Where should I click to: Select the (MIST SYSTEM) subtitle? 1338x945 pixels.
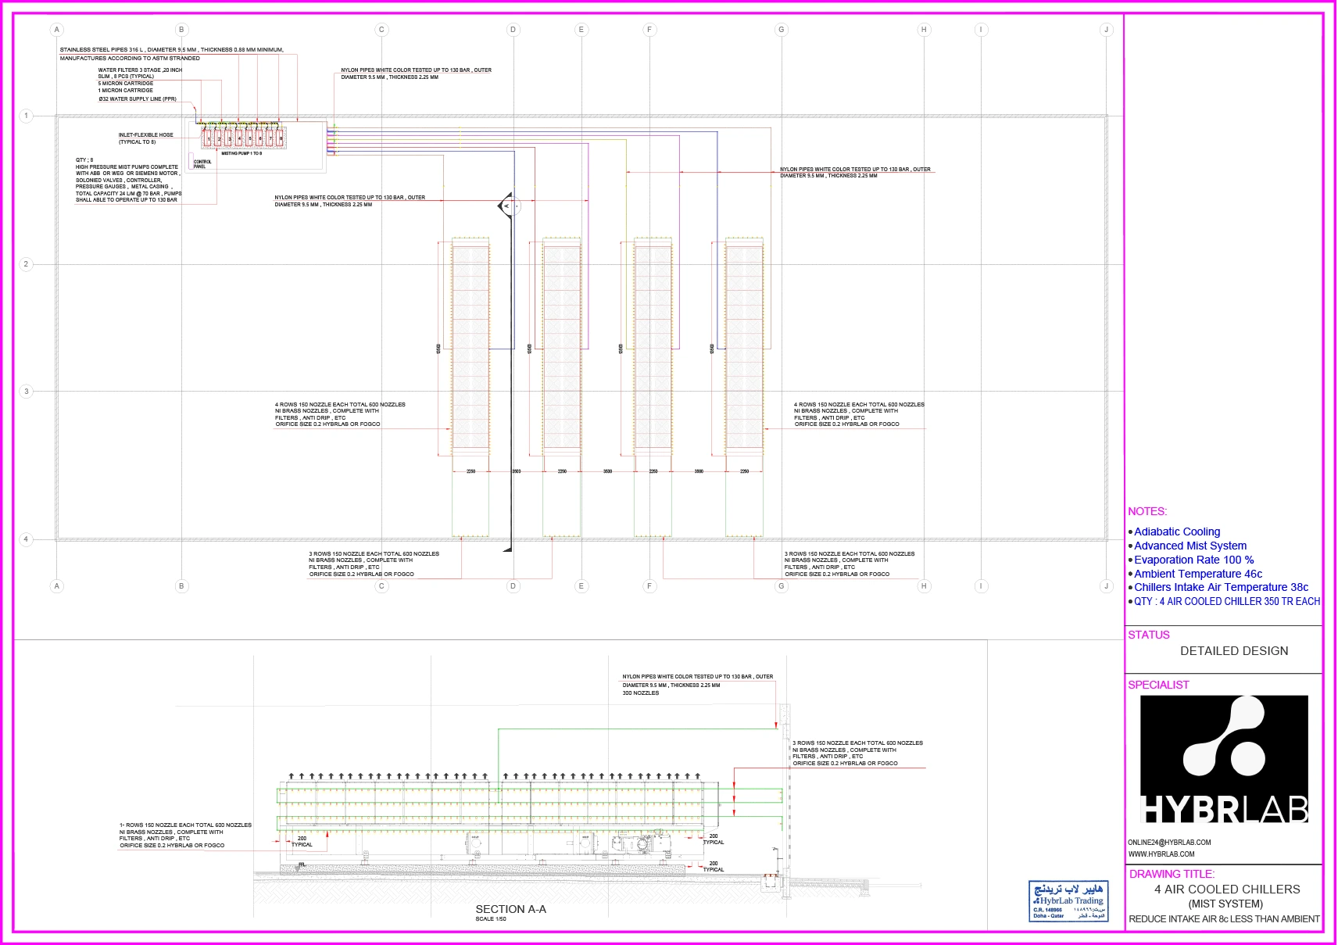[x=1225, y=904]
